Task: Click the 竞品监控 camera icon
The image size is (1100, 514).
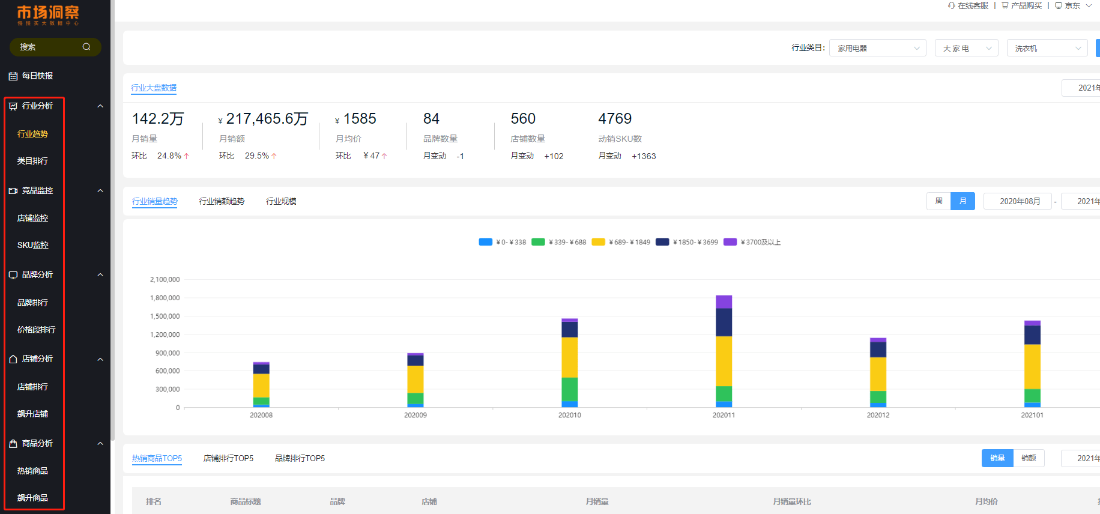Action: point(13,191)
